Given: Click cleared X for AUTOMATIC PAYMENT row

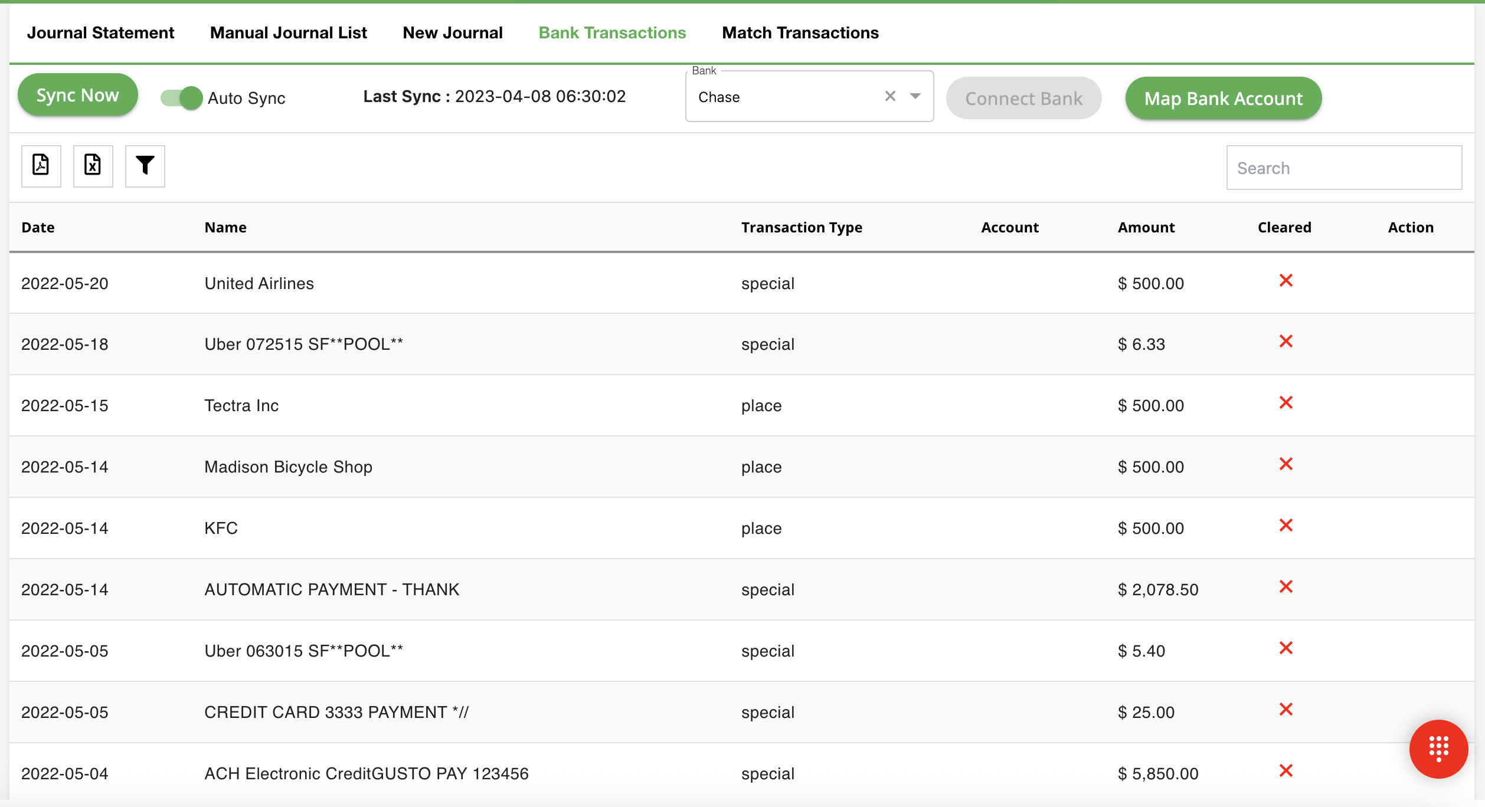Looking at the screenshot, I should 1286,587.
